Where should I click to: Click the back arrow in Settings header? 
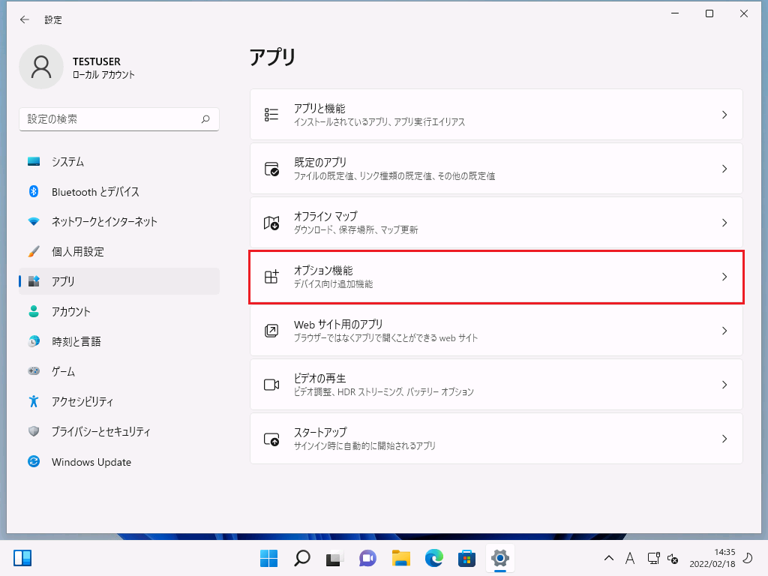point(25,20)
